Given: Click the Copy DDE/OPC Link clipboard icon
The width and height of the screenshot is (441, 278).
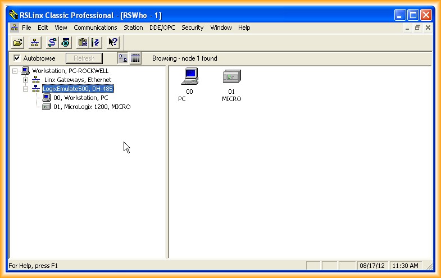Looking at the screenshot, I should 83,42.
